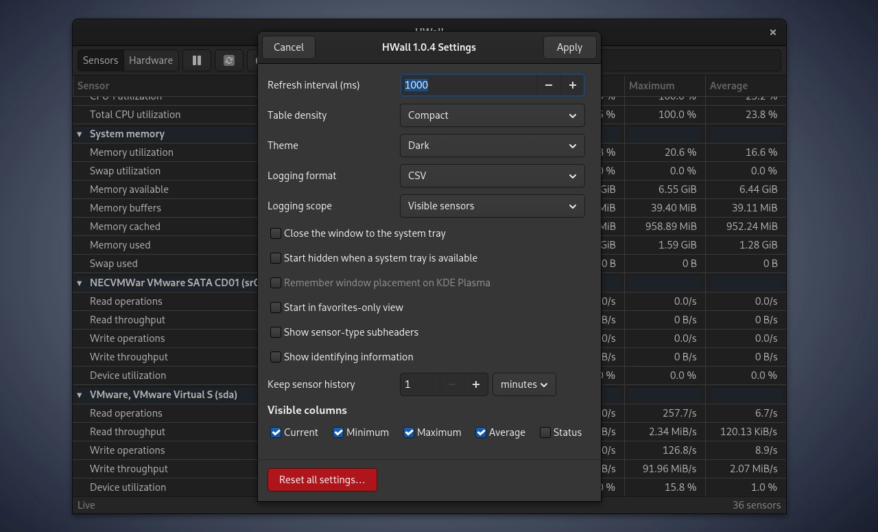Viewport: 878px width, 532px height.
Task: Open the minutes unit dropdown
Action: pos(524,384)
